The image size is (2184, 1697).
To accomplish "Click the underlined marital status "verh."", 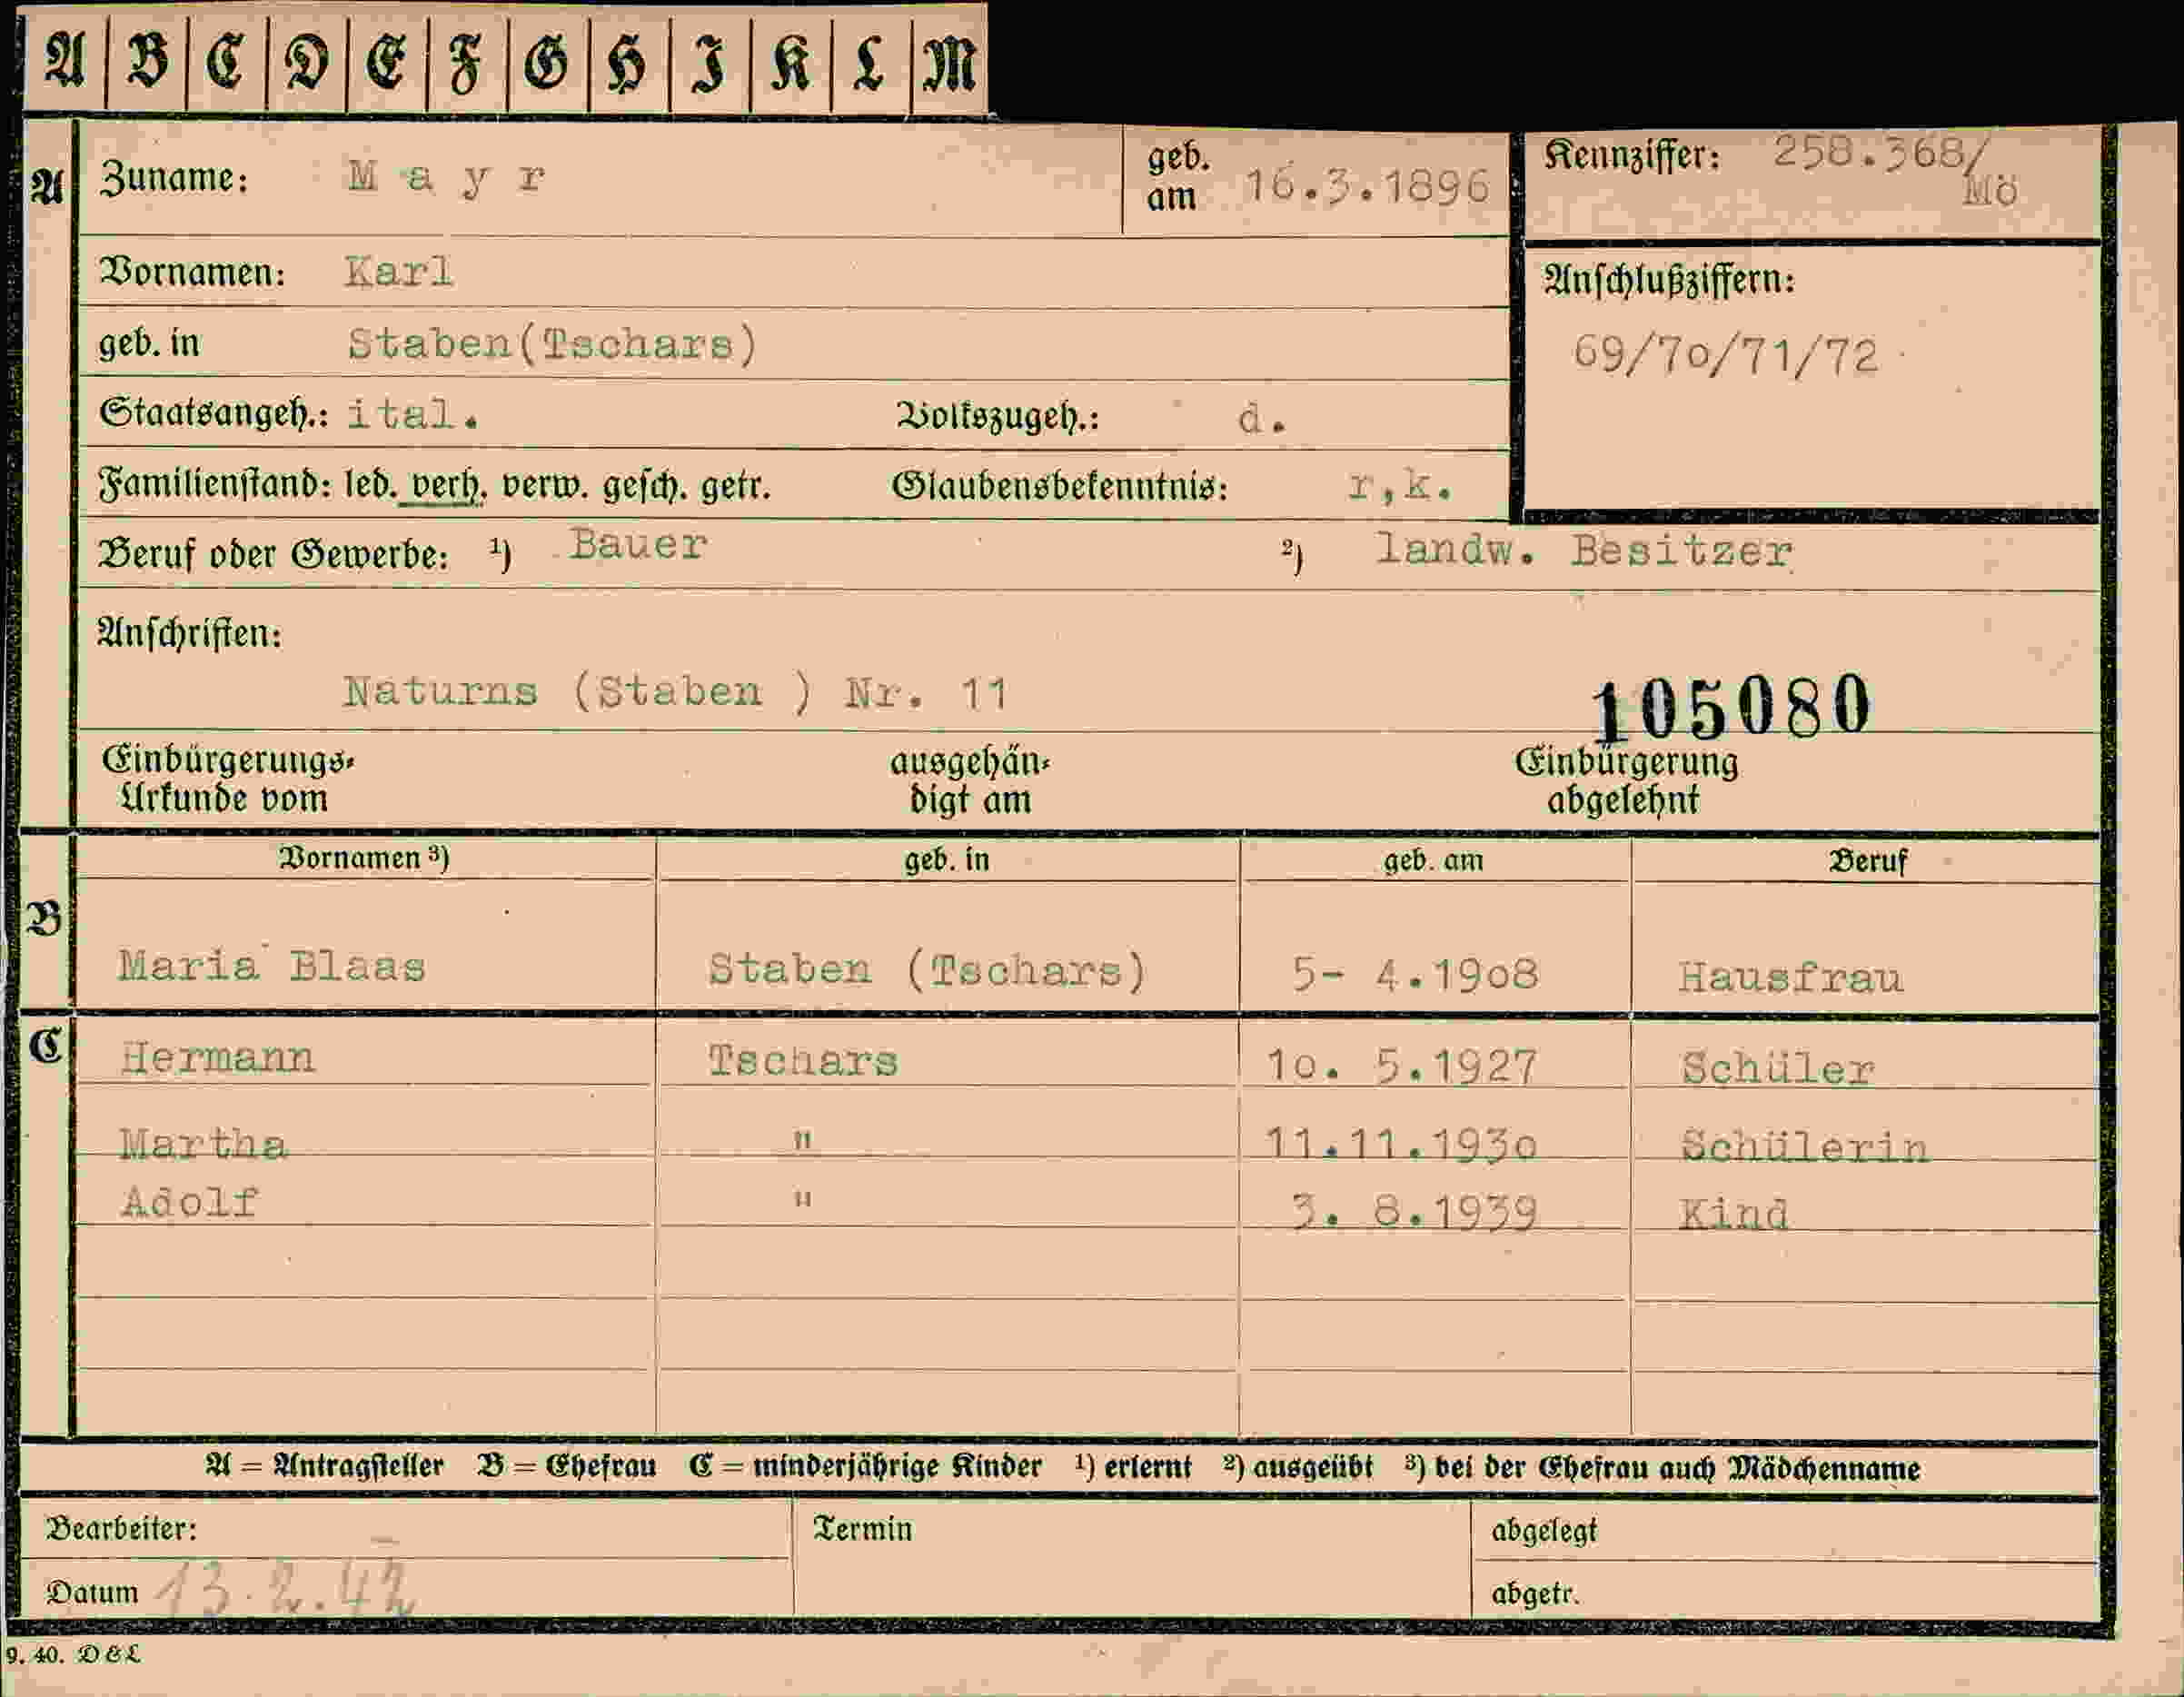I will pos(449,486).
